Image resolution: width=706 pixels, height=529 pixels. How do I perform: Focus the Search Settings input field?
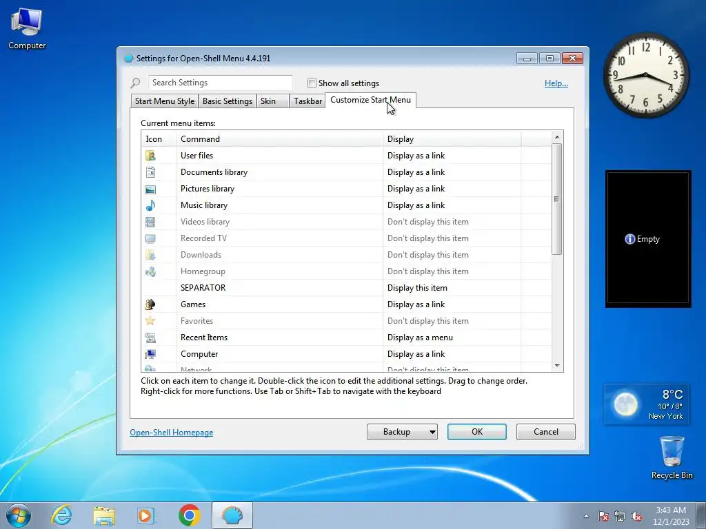(220, 83)
